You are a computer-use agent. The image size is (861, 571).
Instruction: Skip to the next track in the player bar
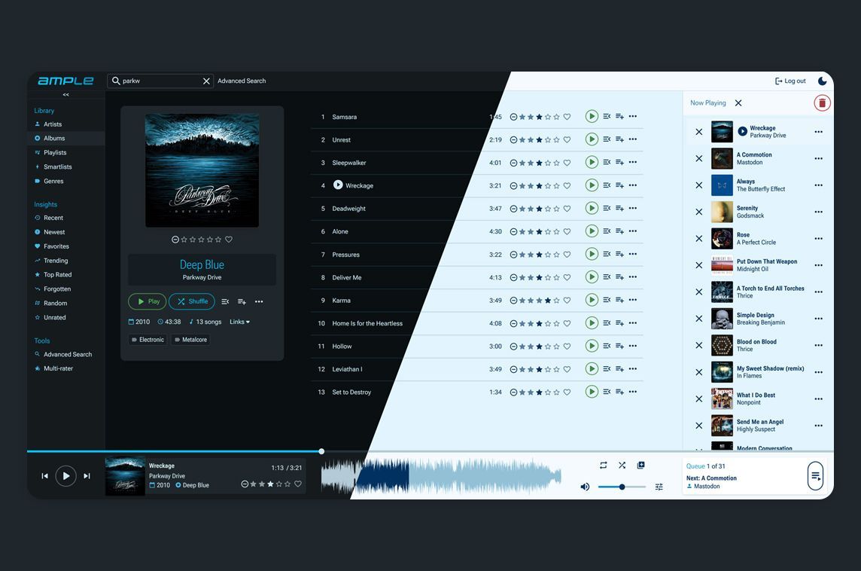(x=87, y=476)
